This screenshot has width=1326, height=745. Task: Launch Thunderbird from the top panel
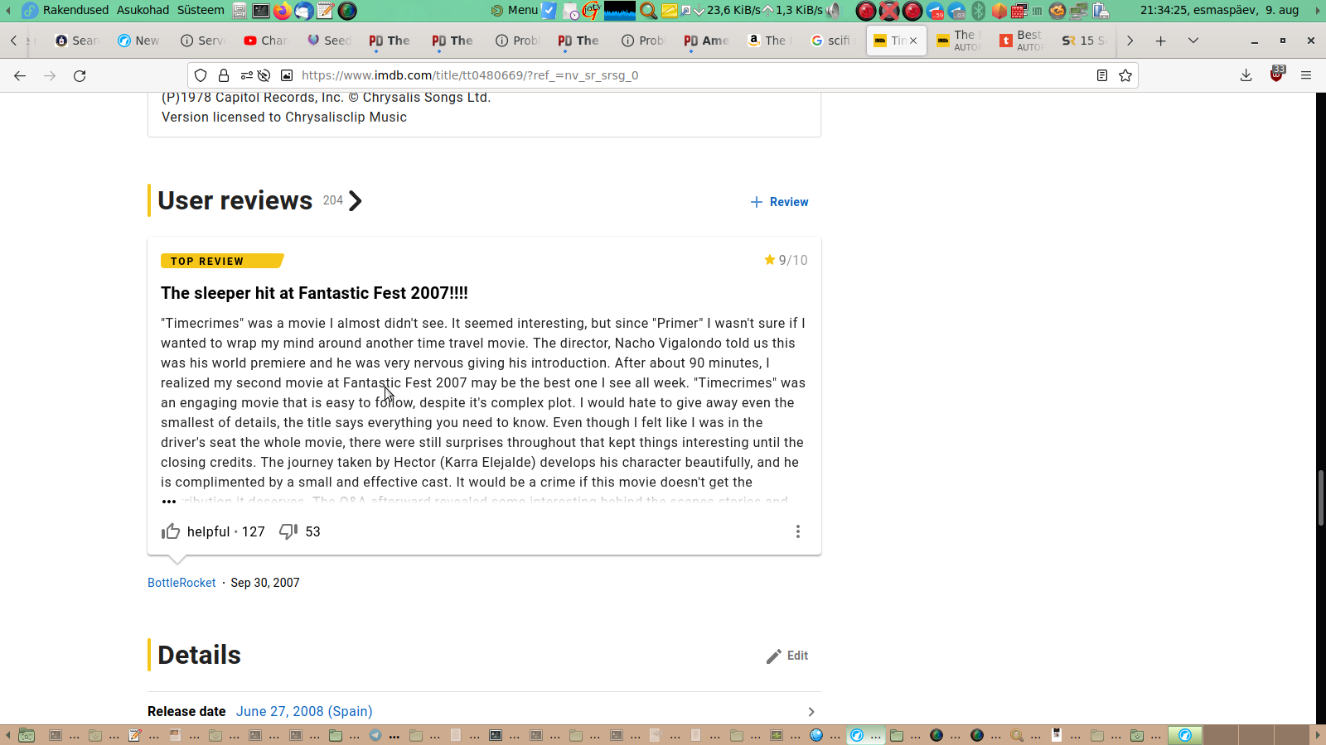point(304,11)
